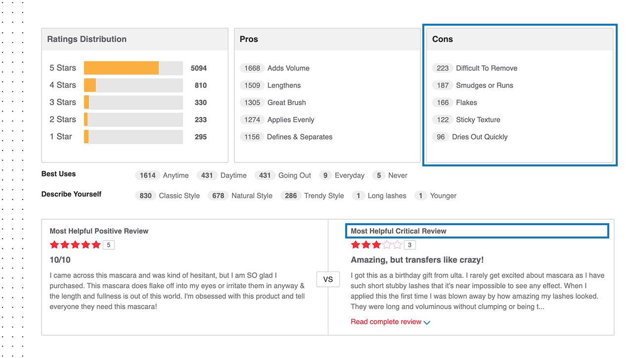Select the Going Out best use tag
The width and height of the screenshot is (633, 358).
pyautogui.click(x=283, y=175)
